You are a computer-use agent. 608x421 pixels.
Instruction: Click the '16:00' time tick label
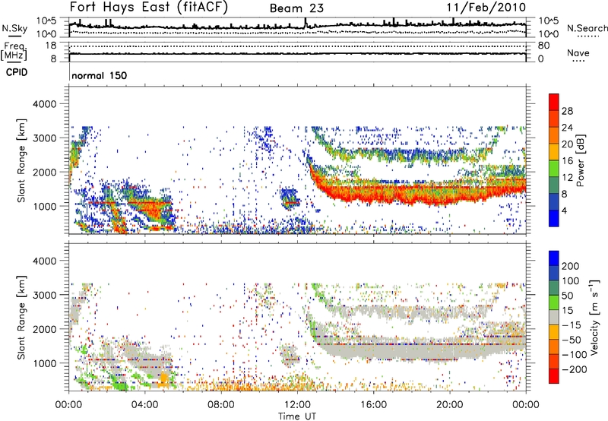(373, 405)
